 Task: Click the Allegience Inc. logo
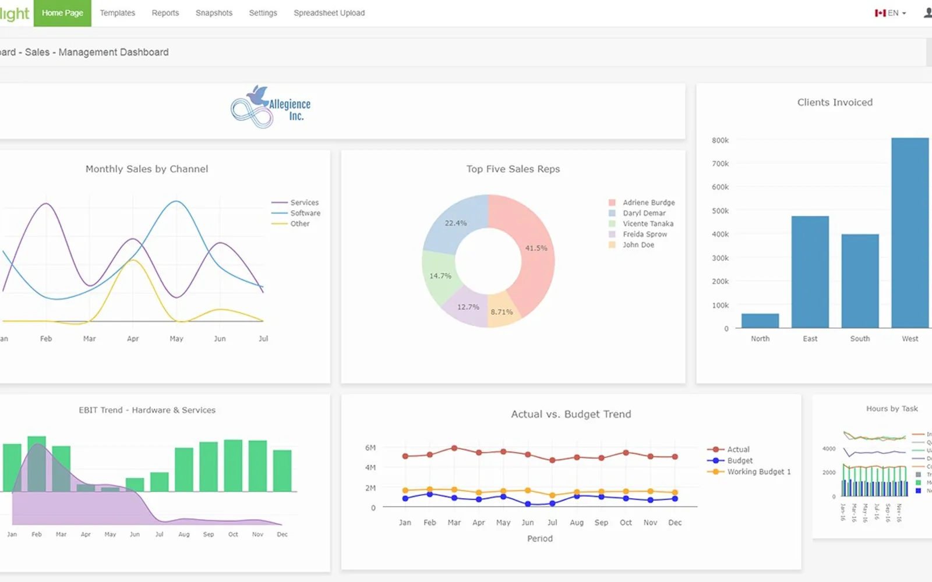point(271,107)
